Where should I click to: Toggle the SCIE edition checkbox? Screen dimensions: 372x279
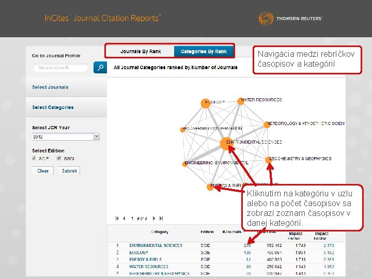(x=34, y=158)
